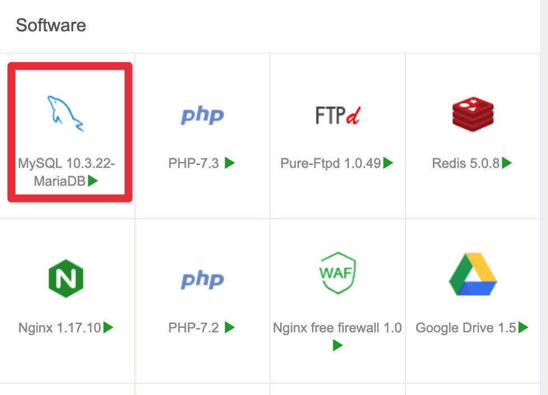Click the MySQL dolphin icon
548x395 pixels.
65,114
